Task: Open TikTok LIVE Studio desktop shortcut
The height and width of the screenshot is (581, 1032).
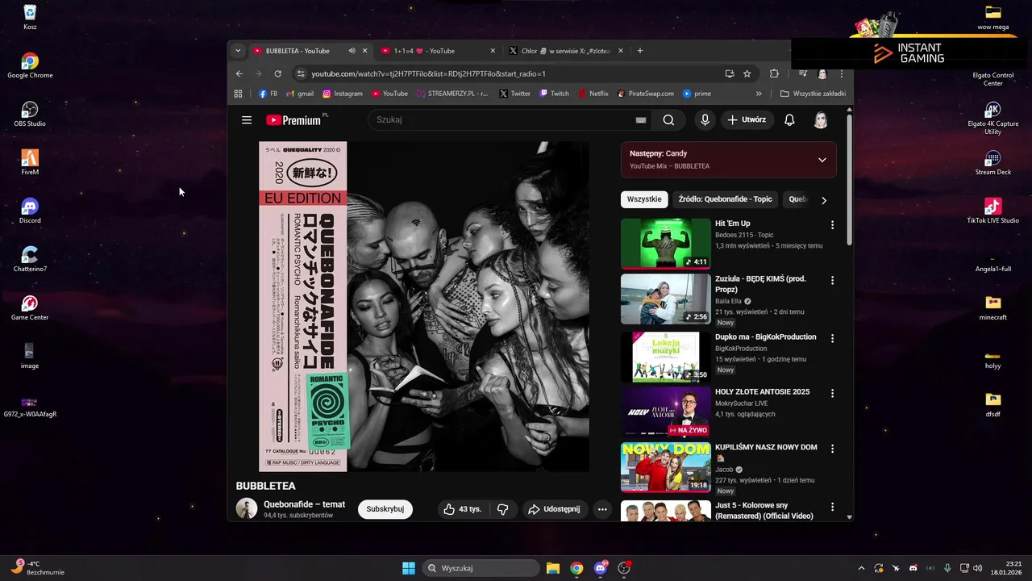Action: (x=992, y=211)
